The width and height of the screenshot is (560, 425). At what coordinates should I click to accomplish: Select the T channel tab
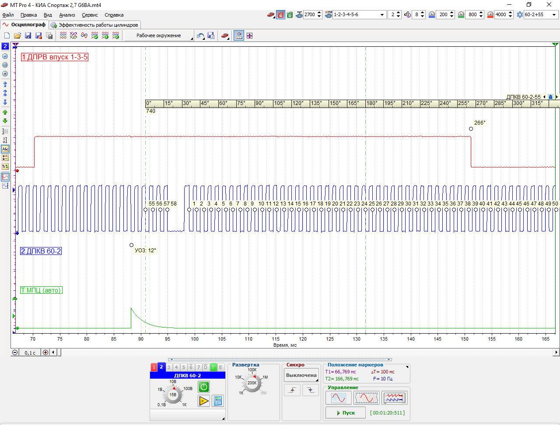(x=213, y=367)
